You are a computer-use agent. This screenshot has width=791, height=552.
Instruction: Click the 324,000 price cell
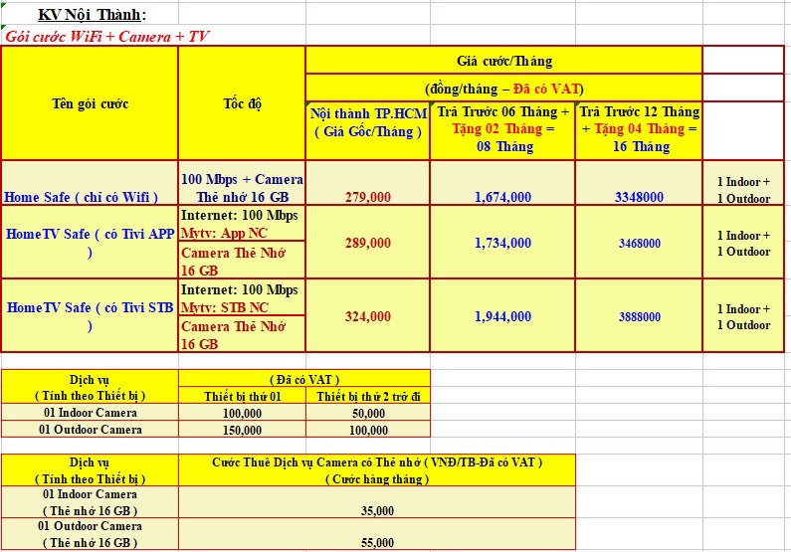(x=368, y=315)
